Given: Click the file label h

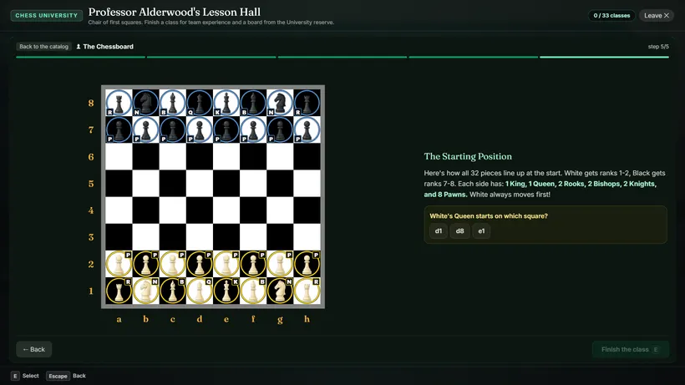Looking at the screenshot, I should click(x=307, y=319).
